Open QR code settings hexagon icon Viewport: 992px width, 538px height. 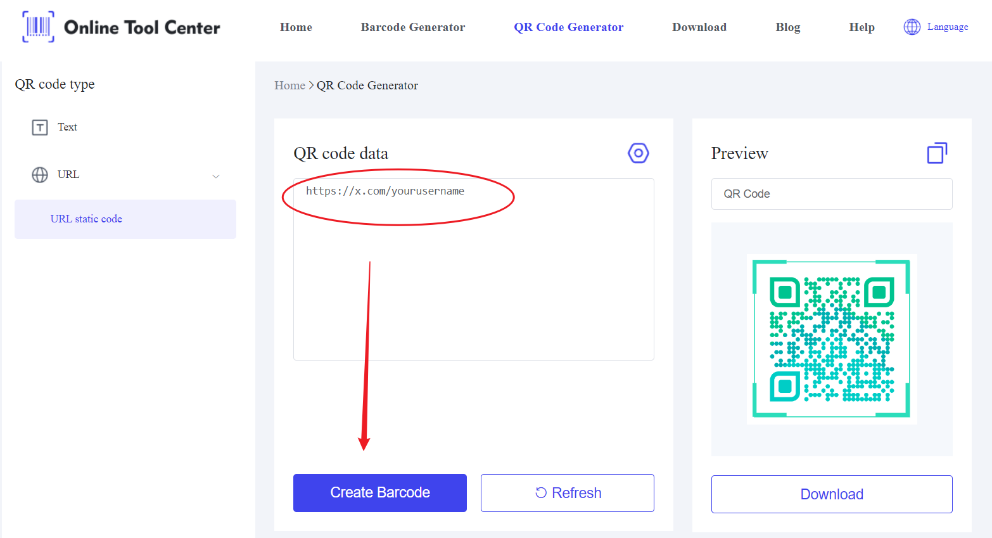[639, 153]
